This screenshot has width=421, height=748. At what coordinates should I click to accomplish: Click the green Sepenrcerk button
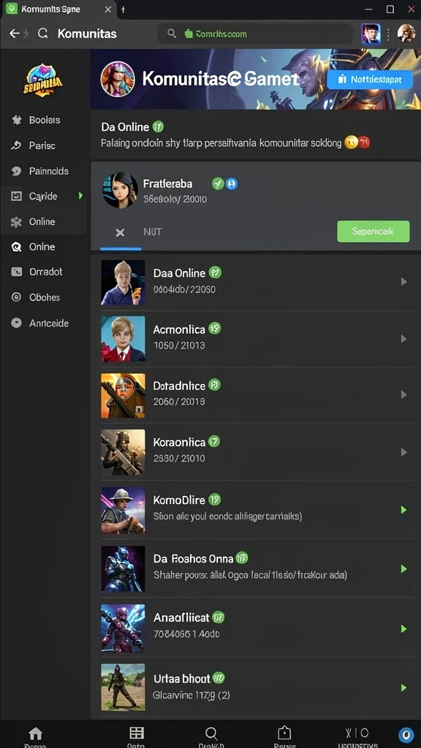pos(373,232)
